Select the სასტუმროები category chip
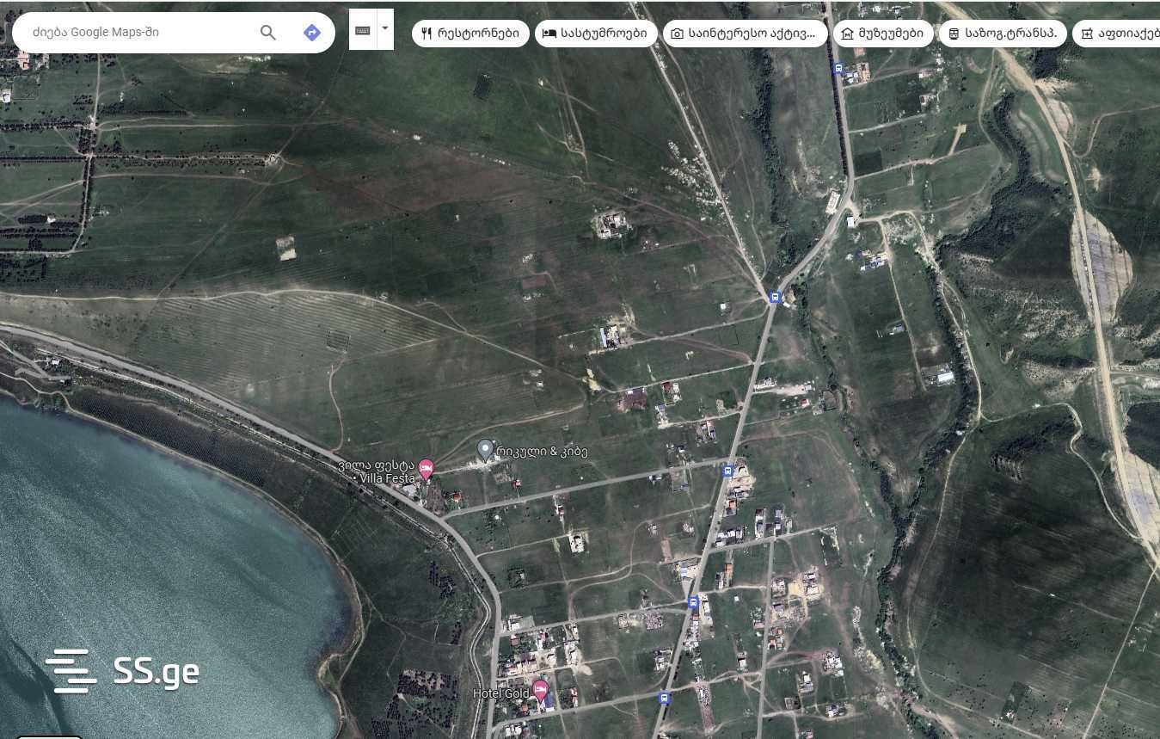Screen dimensions: 1160x739 coord(596,34)
